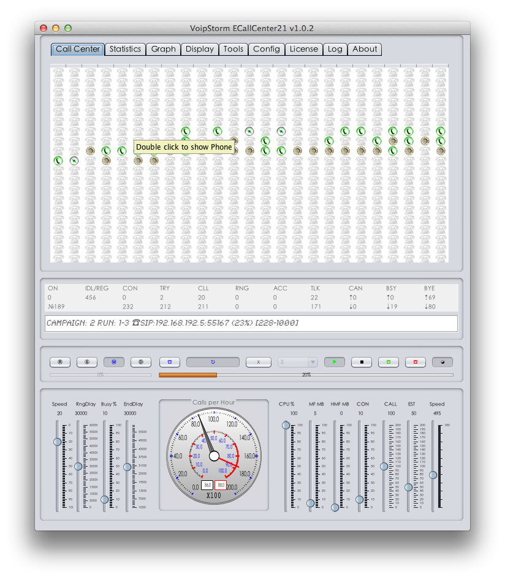Go to the License tab
The image size is (505, 579).
[x=304, y=49]
